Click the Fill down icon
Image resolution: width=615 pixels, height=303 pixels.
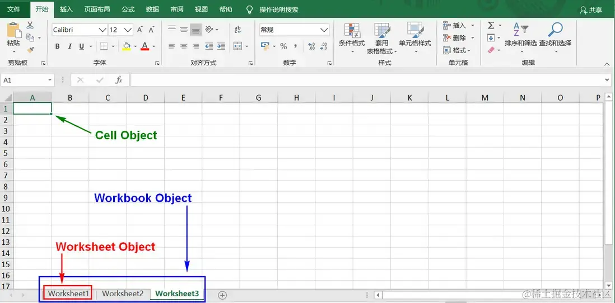491,38
